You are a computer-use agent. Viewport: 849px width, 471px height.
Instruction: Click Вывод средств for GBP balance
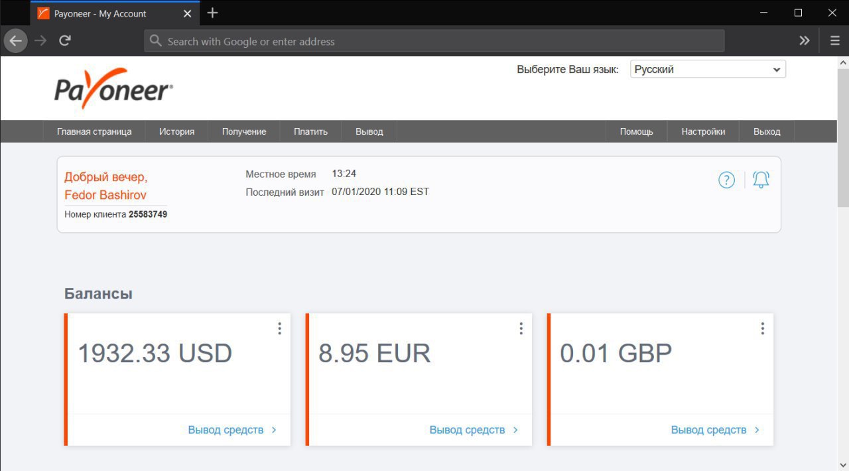click(715, 430)
